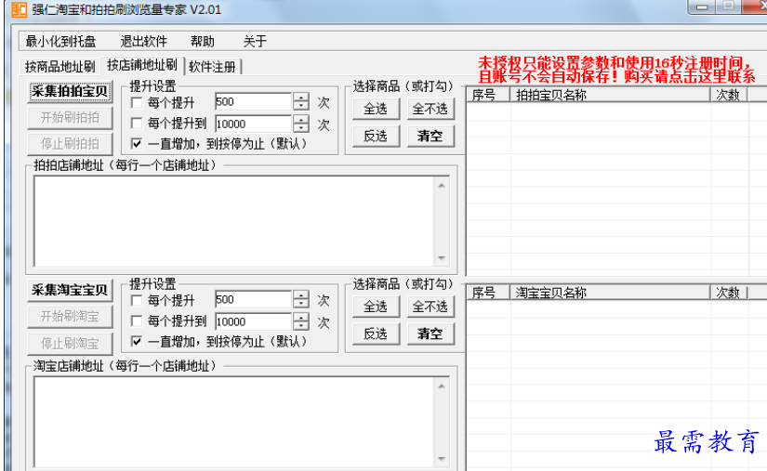The height and width of the screenshot is (471, 767).
Task: Sort by 序号 column in Taobao list
Action: click(488, 293)
